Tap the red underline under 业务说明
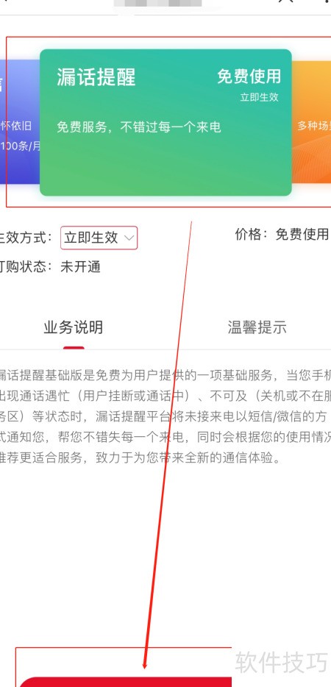This screenshot has height=687, width=331. tap(74, 348)
